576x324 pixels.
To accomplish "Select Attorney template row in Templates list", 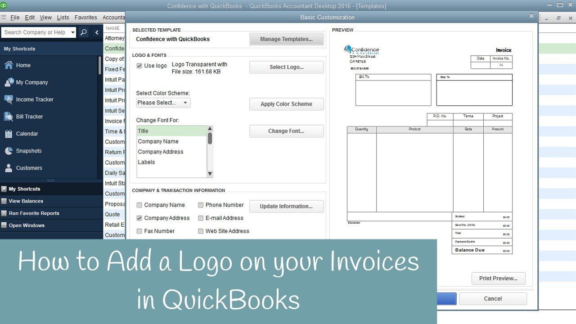I will 114,38.
